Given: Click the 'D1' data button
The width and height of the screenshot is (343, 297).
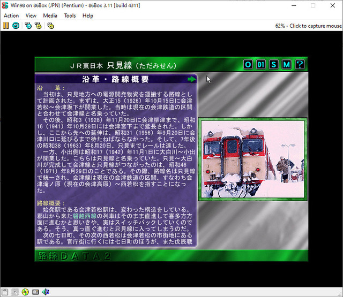Looking at the screenshot, I should click(261, 64).
